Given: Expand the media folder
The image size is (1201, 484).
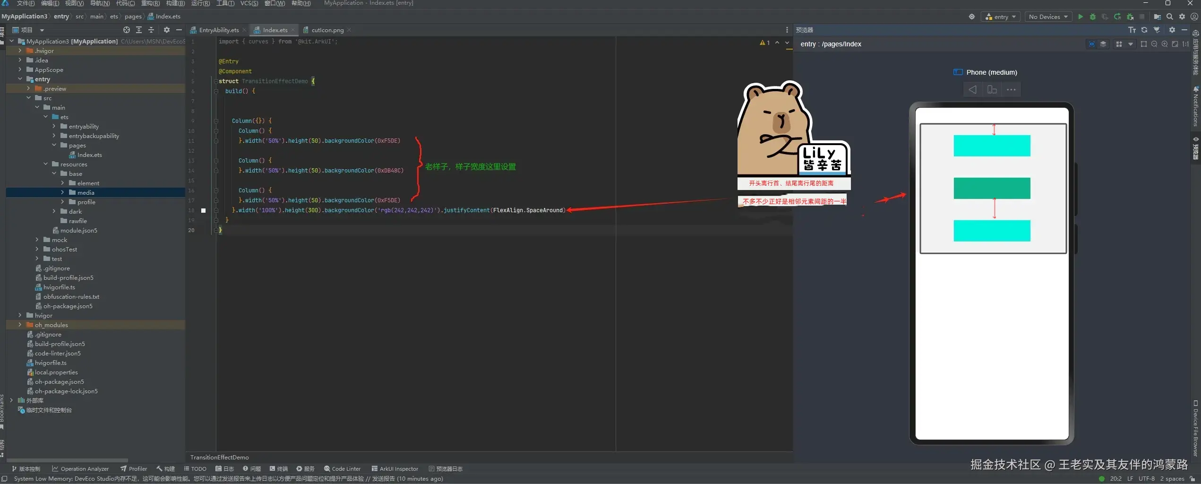Looking at the screenshot, I should tap(62, 192).
